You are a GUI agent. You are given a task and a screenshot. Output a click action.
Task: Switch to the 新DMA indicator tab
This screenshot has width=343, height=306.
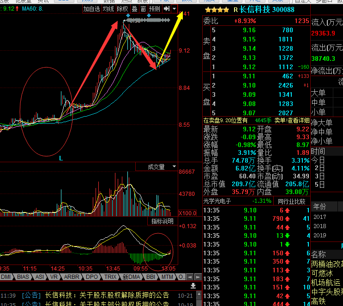click(131, 277)
